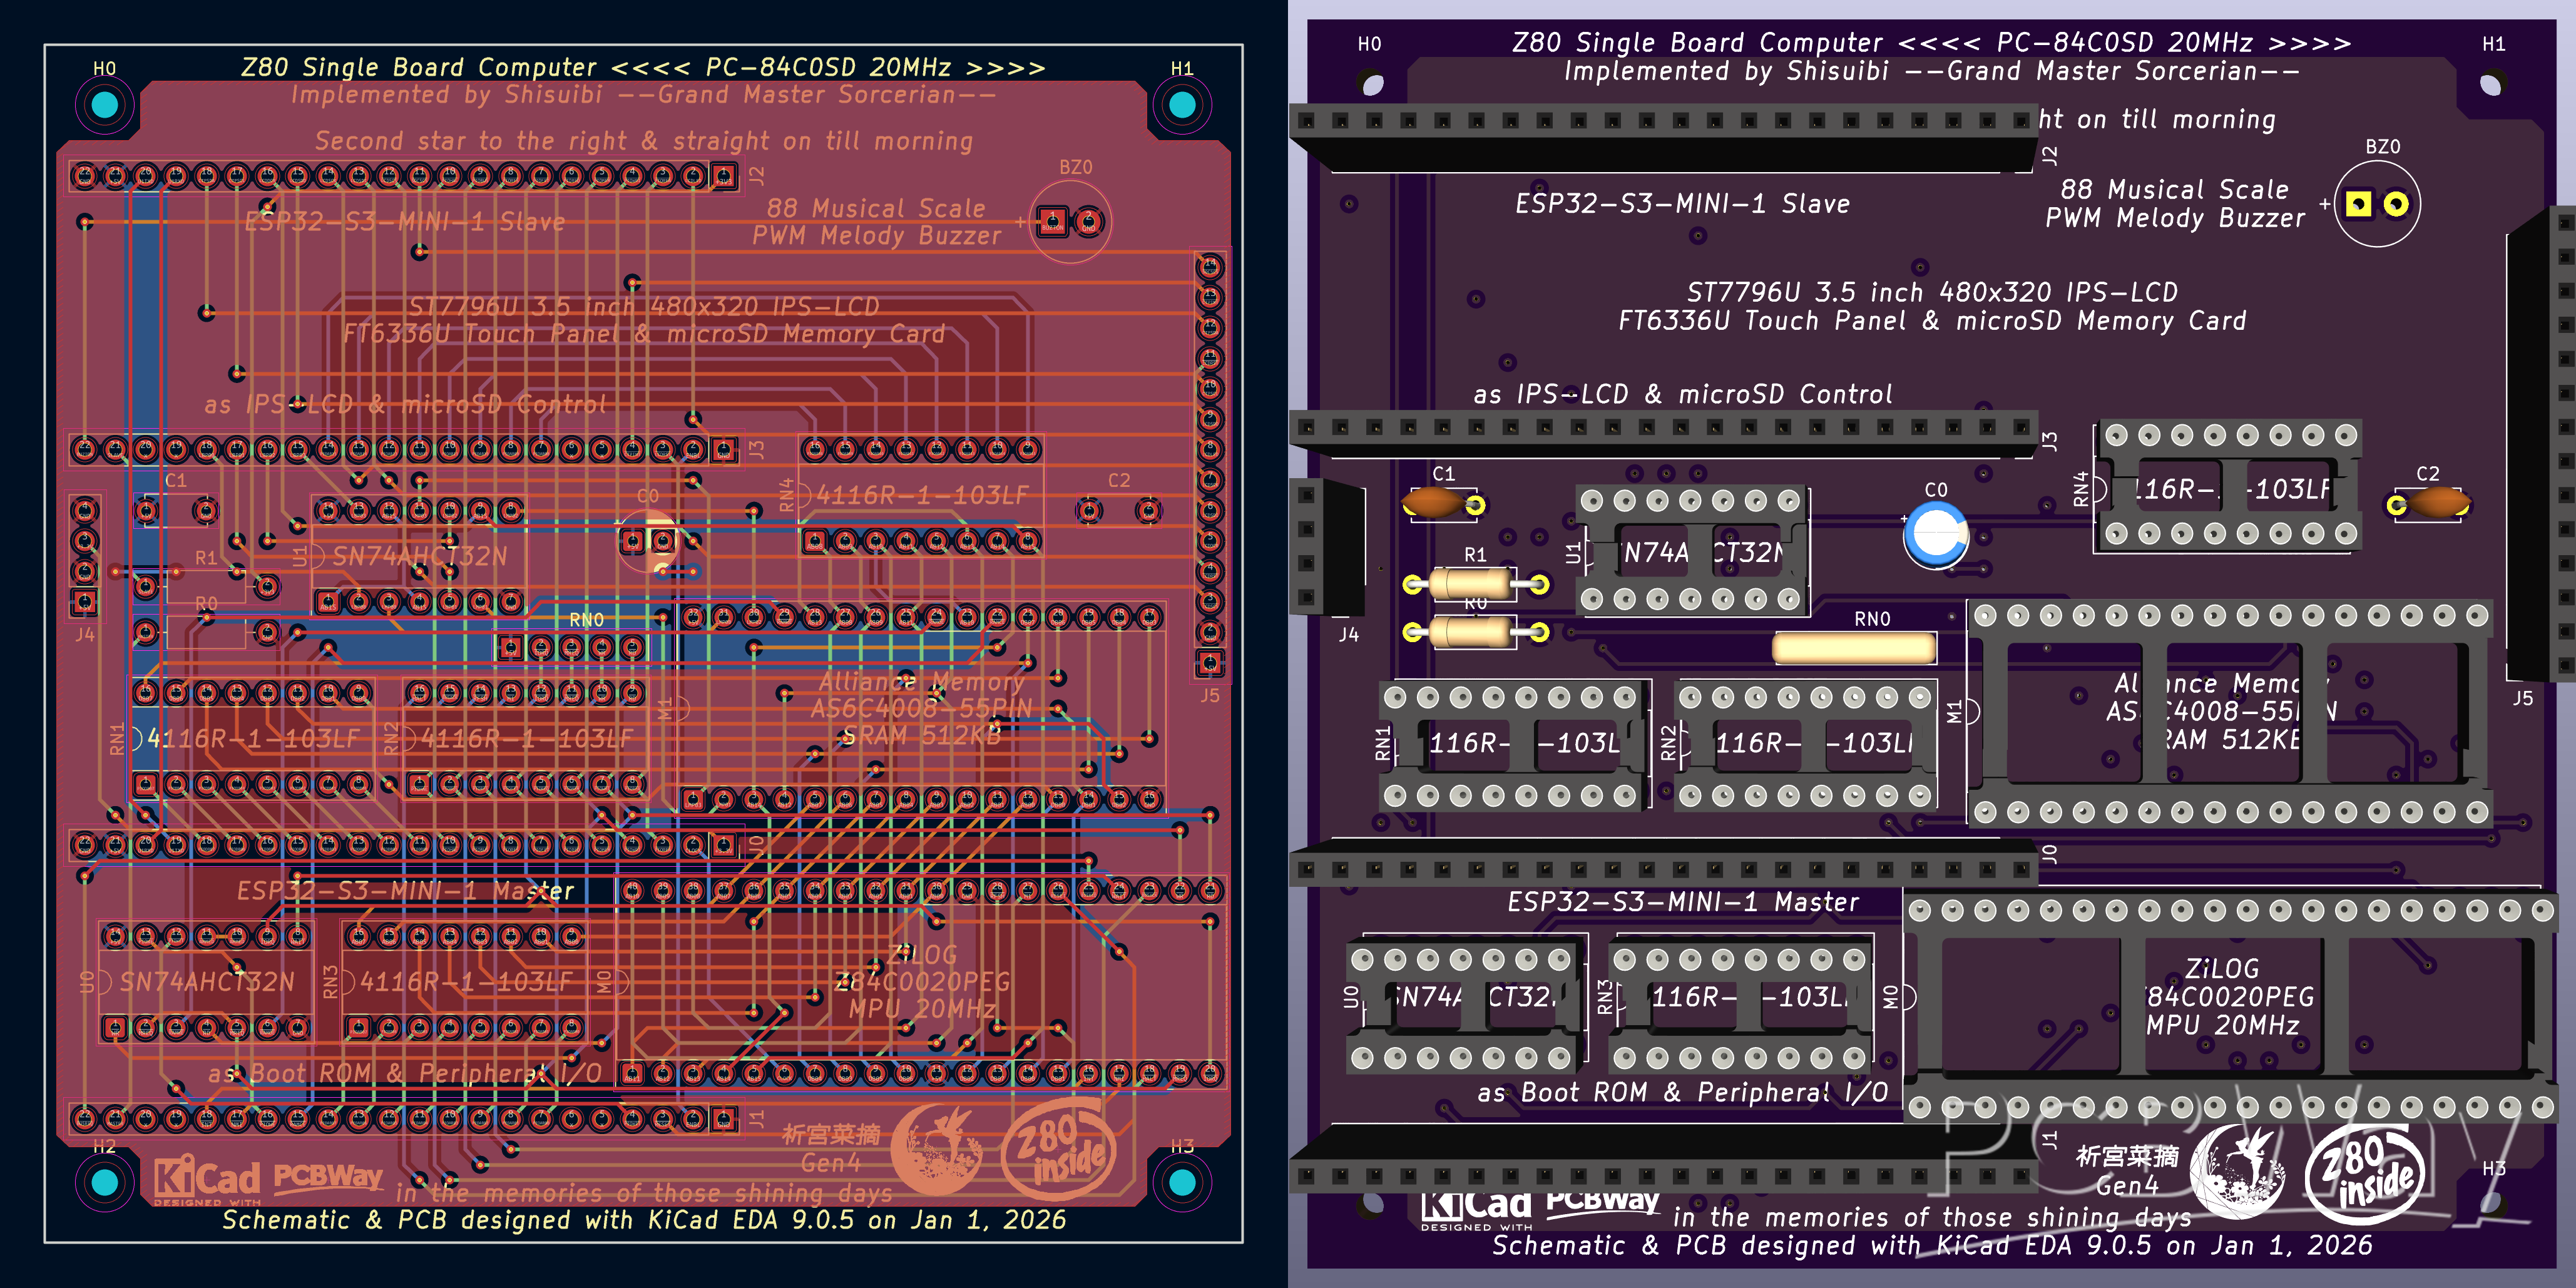Select the H0 mounting hole in 2D layout
This screenshot has width=2576, height=1288.
(x=104, y=105)
